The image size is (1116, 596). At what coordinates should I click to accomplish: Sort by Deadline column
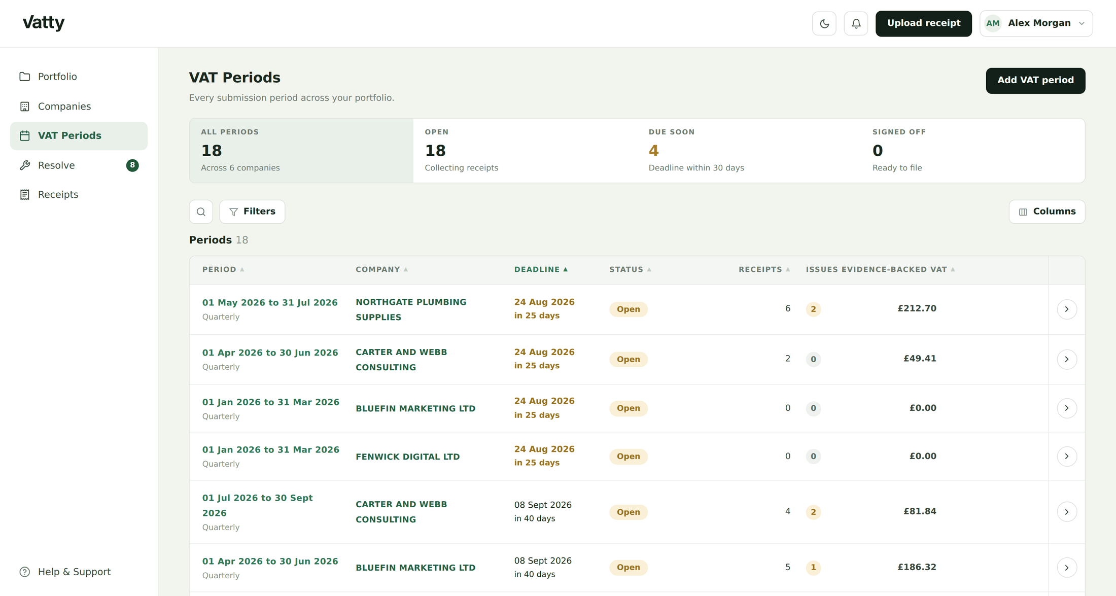[x=541, y=270]
